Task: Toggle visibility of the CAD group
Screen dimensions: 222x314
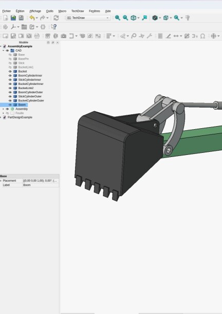Action: [7, 50]
